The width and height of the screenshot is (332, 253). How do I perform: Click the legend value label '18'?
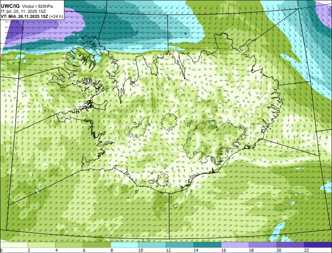[x=251, y=250]
